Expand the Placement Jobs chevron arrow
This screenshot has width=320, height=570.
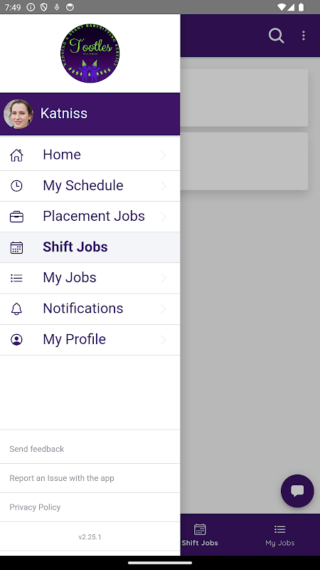pos(164,217)
